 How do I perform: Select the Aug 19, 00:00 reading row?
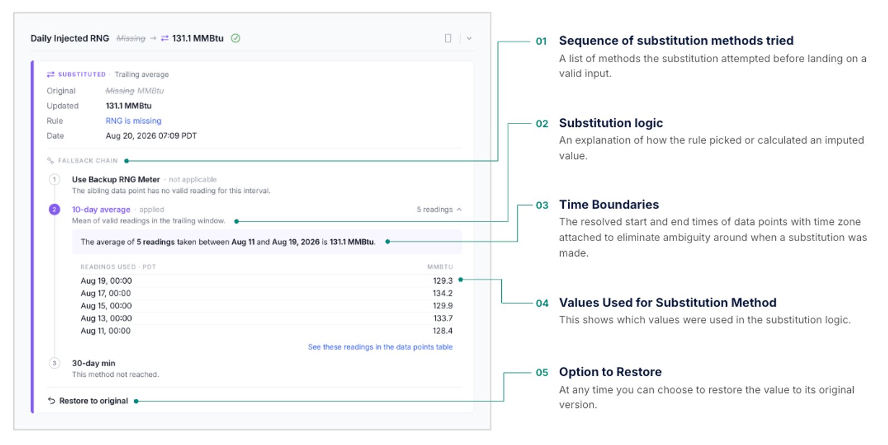click(266, 281)
